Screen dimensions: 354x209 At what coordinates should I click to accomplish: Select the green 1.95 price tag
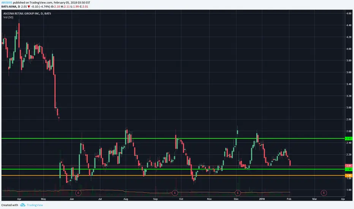coord(349,169)
